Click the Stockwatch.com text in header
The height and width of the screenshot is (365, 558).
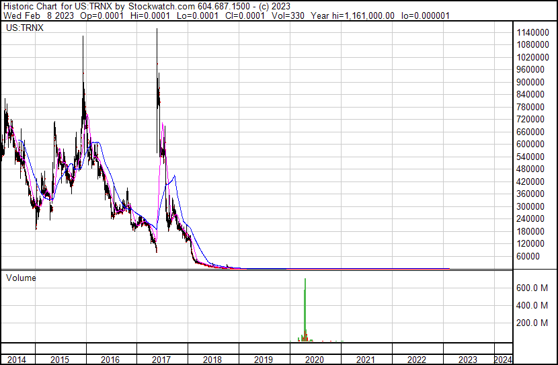coord(161,7)
